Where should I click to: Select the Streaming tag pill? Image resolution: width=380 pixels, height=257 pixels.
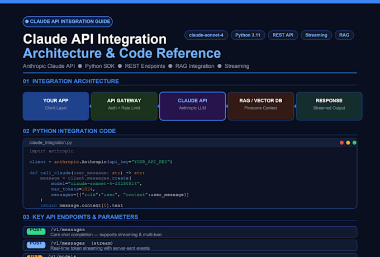click(316, 35)
